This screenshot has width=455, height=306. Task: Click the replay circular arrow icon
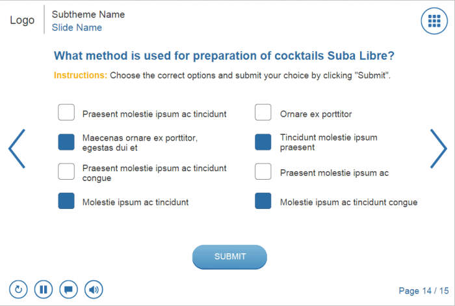pyautogui.click(x=18, y=289)
